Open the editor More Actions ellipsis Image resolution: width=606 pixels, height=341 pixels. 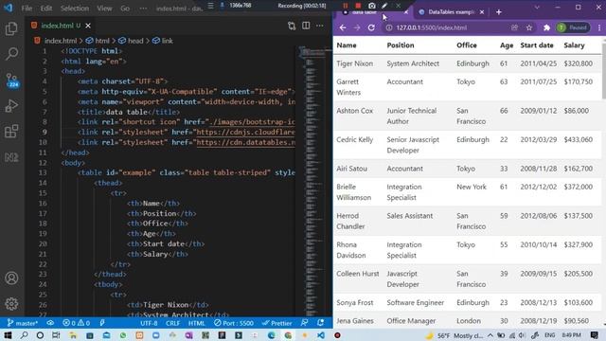click(320, 26)
